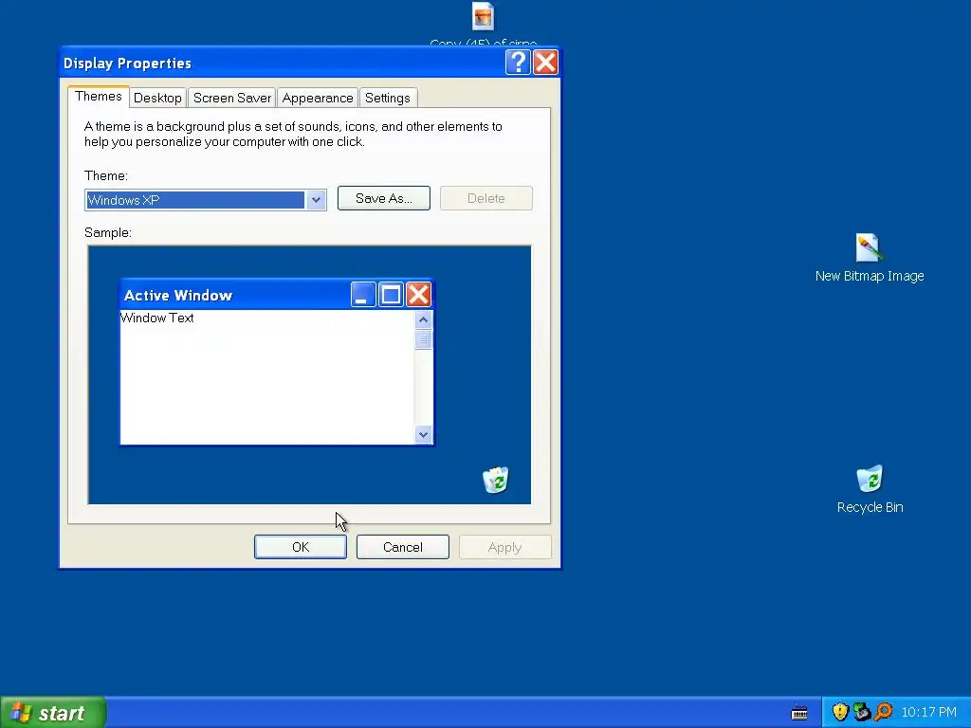Click the 10:17 PM system clock
This screenshot has height=728, width=971.
[x=929, y=713]
